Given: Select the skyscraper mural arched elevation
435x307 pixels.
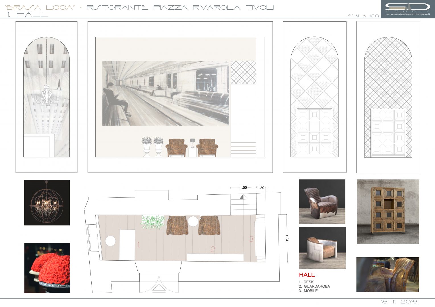Looking at the screenshot, I should (46, 97).
